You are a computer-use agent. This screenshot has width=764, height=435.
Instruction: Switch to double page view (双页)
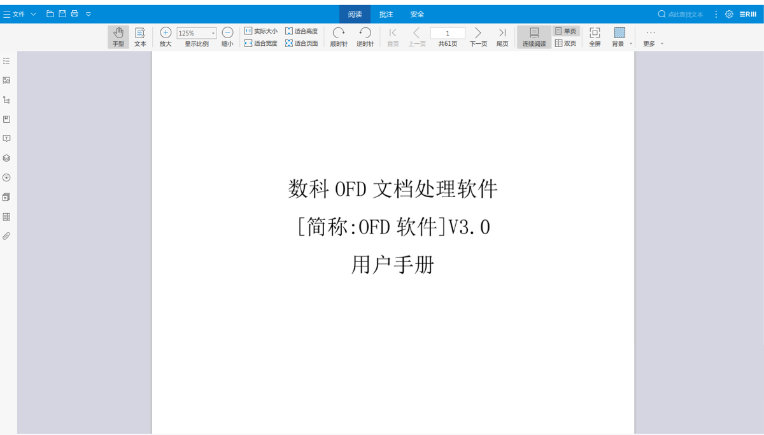point(565,43)
